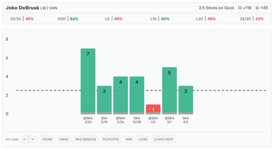Select the Over +118 odds
The image size is (276, 151).
(x=245, y=8)
